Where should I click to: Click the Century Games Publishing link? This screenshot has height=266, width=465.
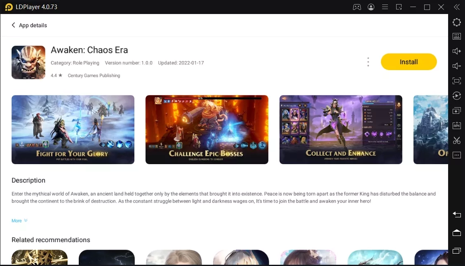click(94, 75)
